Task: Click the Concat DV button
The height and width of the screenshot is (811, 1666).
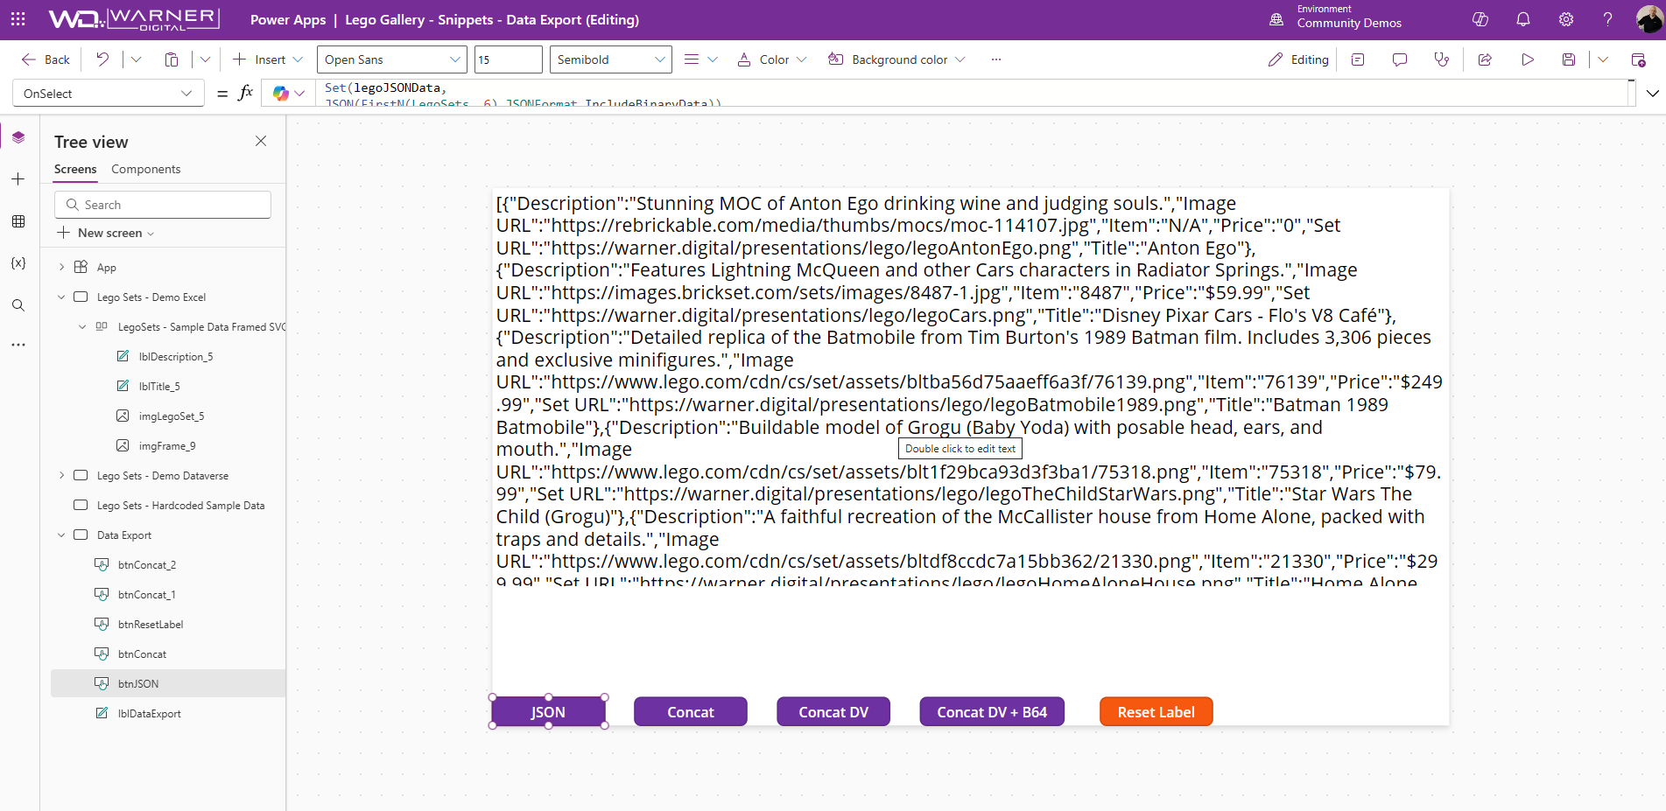Action: (x=833, y=712)
